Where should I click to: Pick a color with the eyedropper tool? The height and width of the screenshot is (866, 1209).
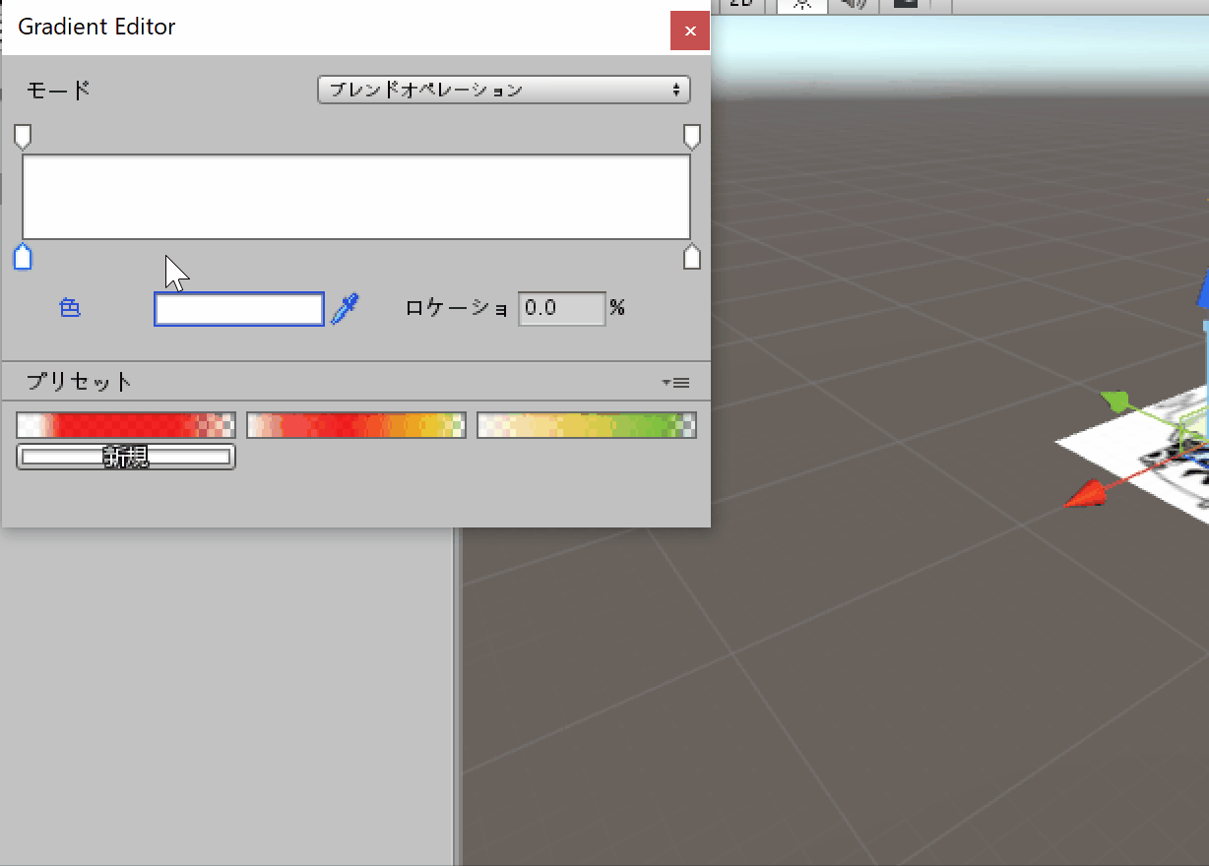pos(346,309)
